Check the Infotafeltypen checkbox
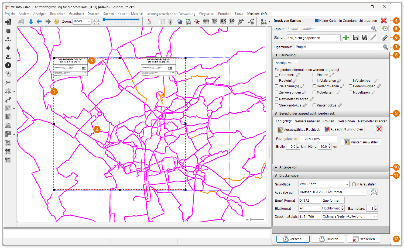Viewport: 404px width, 248px height. click(x=350, y=80)
